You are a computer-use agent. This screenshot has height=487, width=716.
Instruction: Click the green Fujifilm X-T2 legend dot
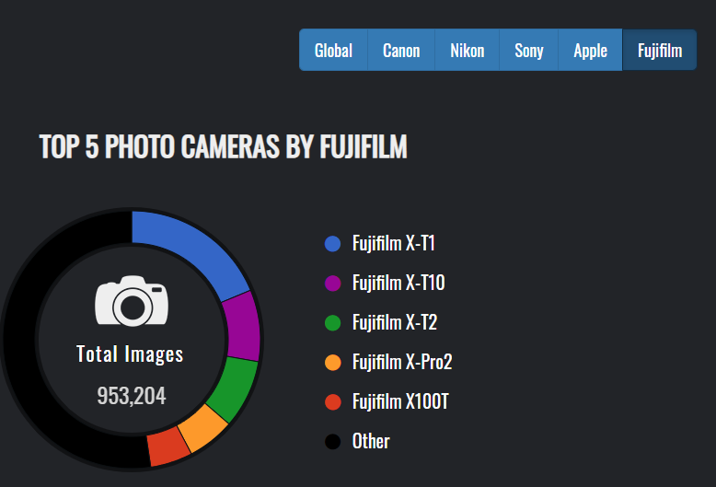[x=332, y=323]
